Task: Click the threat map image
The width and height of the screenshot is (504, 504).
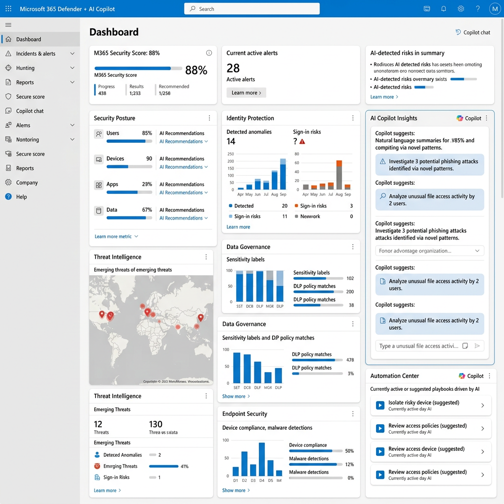Action: (151, 330)
